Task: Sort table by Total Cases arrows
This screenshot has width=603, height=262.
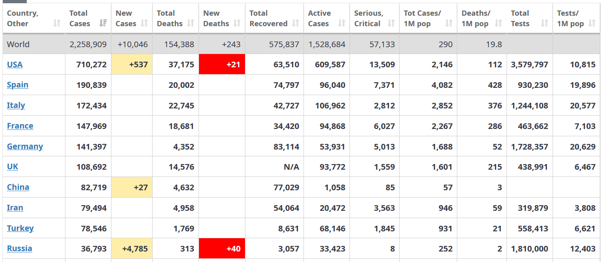Action: 103,23
